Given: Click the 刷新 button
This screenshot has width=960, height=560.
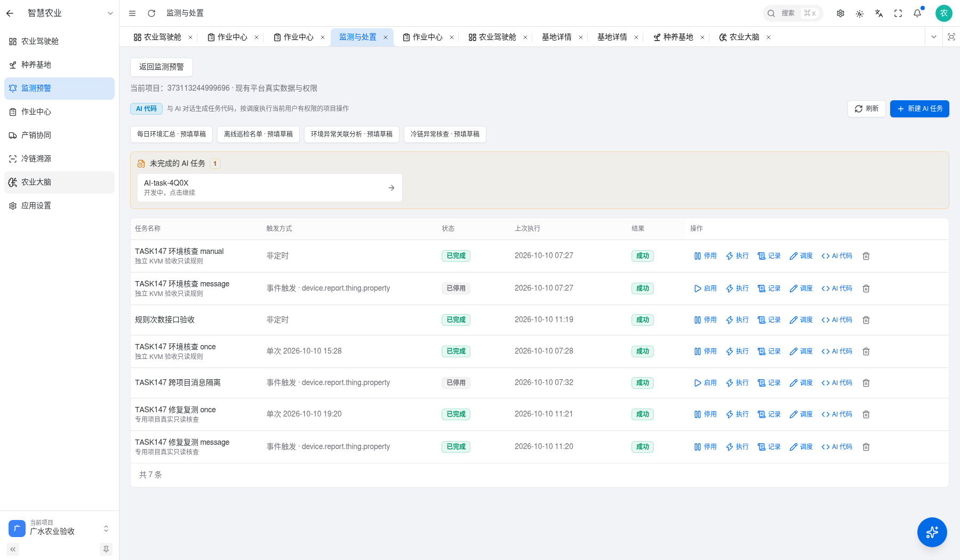Looking at the screenshot, I should point(867,109).
